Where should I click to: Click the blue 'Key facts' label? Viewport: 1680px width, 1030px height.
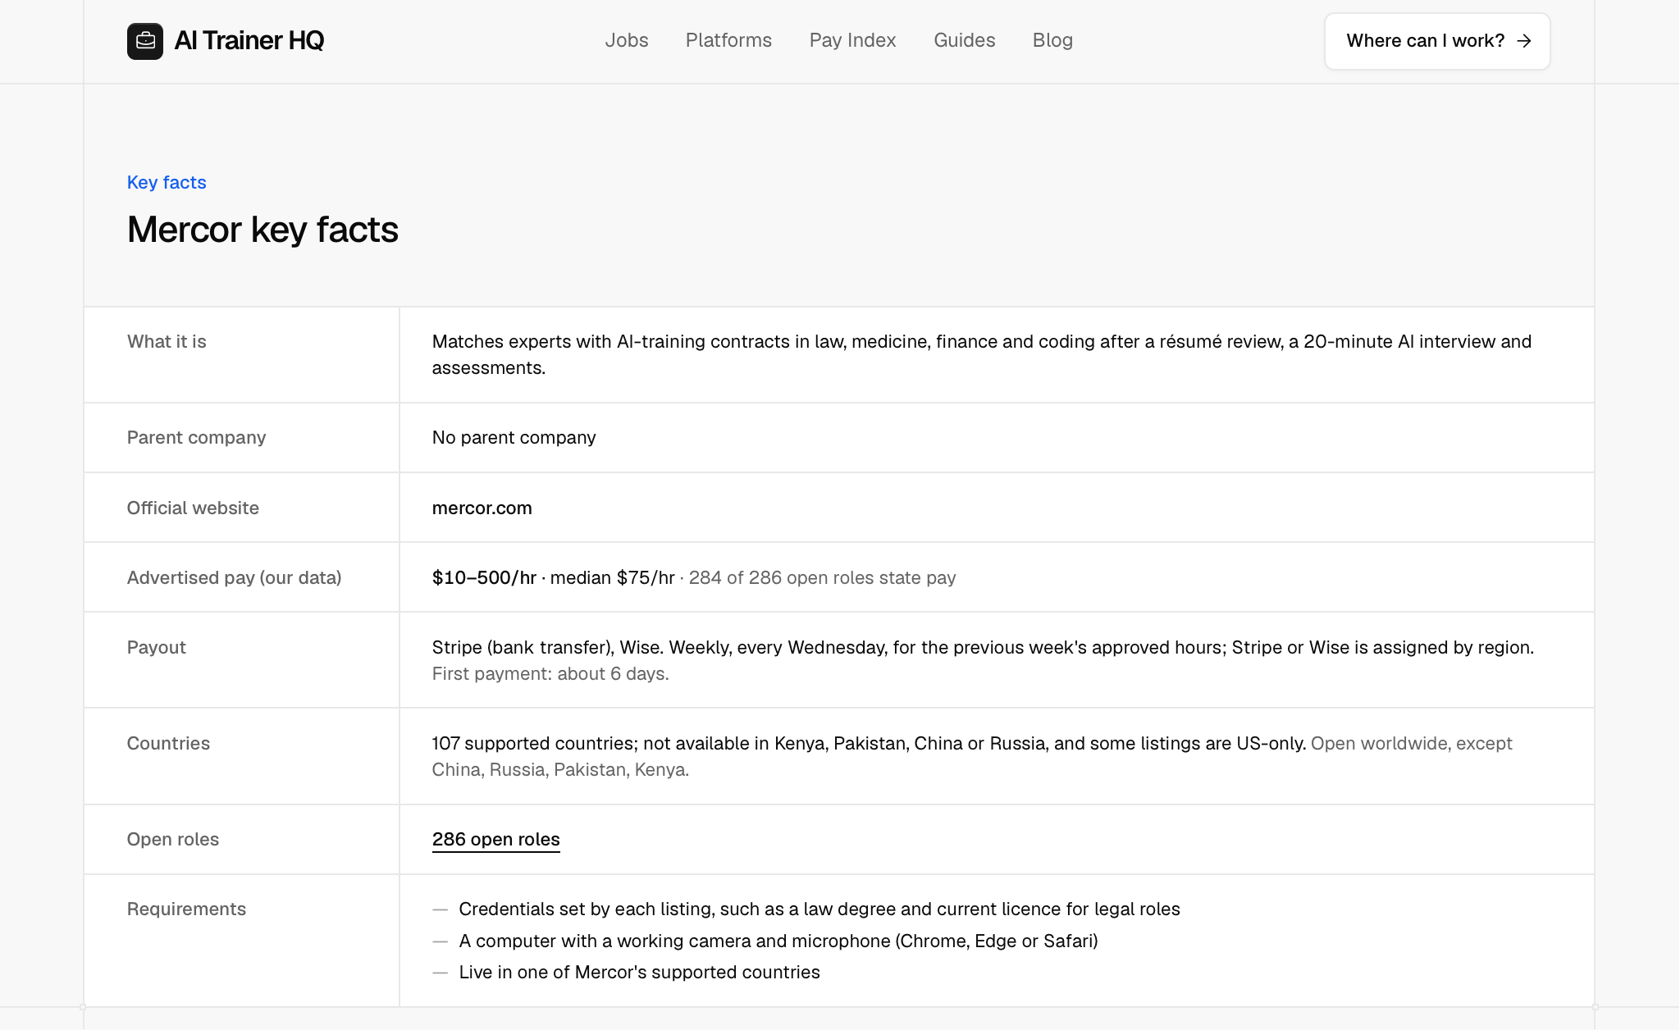pos(167,182)
